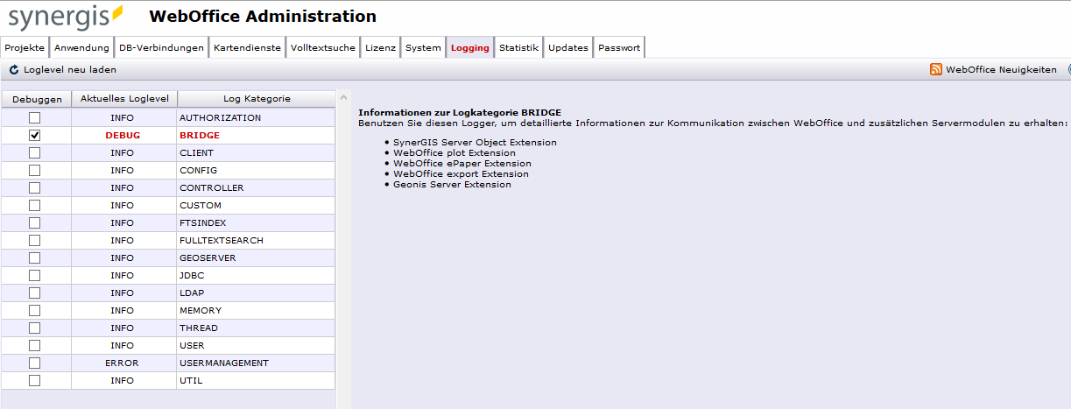Enable debugging for FTSINDEX
This screenshot has width=1071, height=409.
click(x=34, y=222)
